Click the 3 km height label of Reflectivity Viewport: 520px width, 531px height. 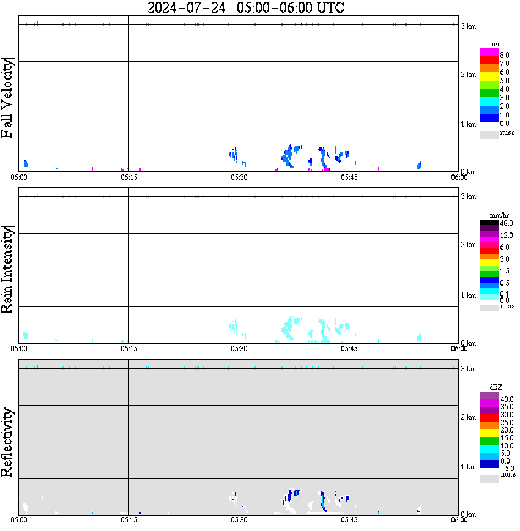[x=468, y=369]
